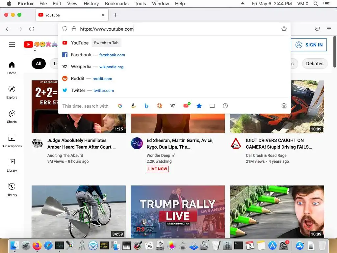Search this time with DuckDuckGo
This screenshot has width=337, height=253.
pyautogui.click(x=160, y=106)
